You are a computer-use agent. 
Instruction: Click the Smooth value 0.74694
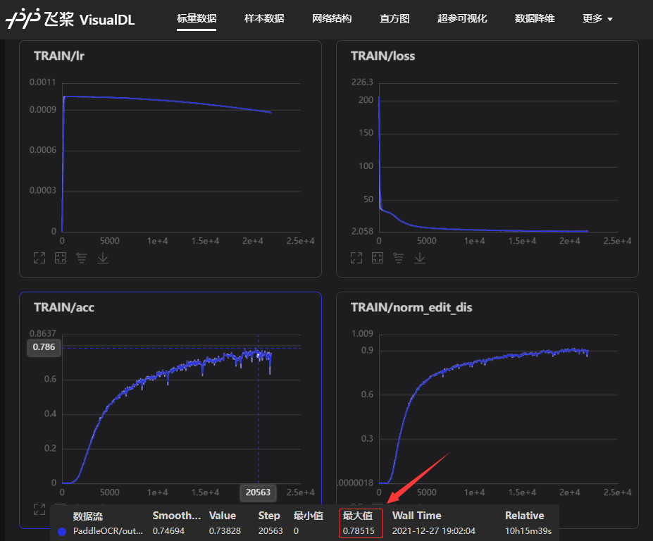168,531
